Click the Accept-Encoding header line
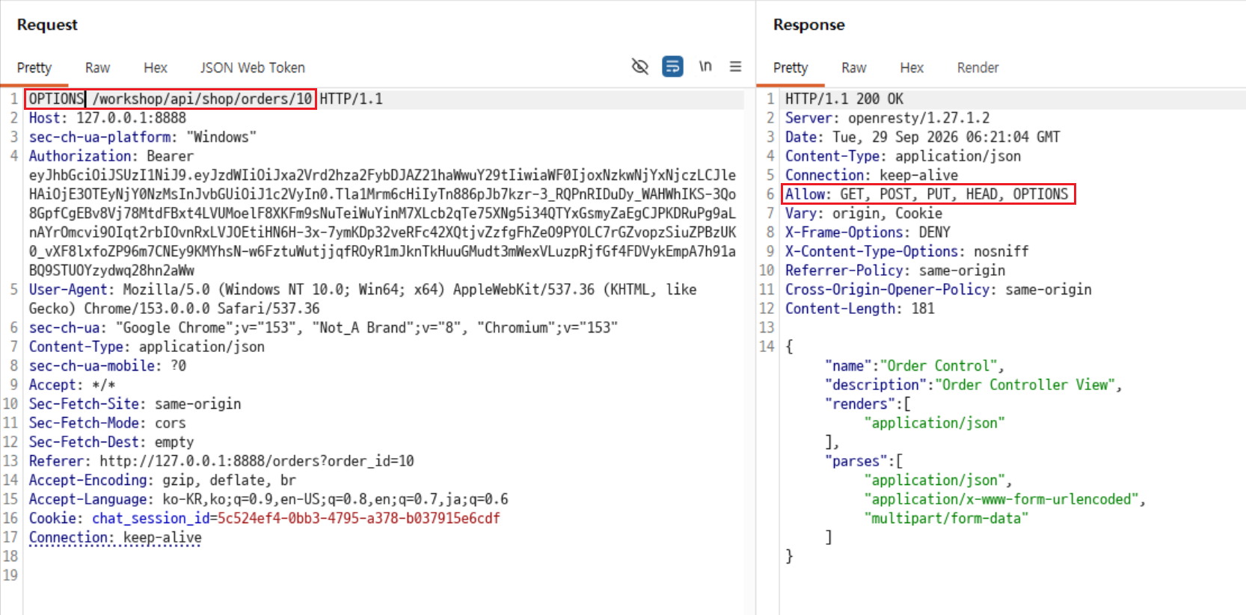 [162, 480]
